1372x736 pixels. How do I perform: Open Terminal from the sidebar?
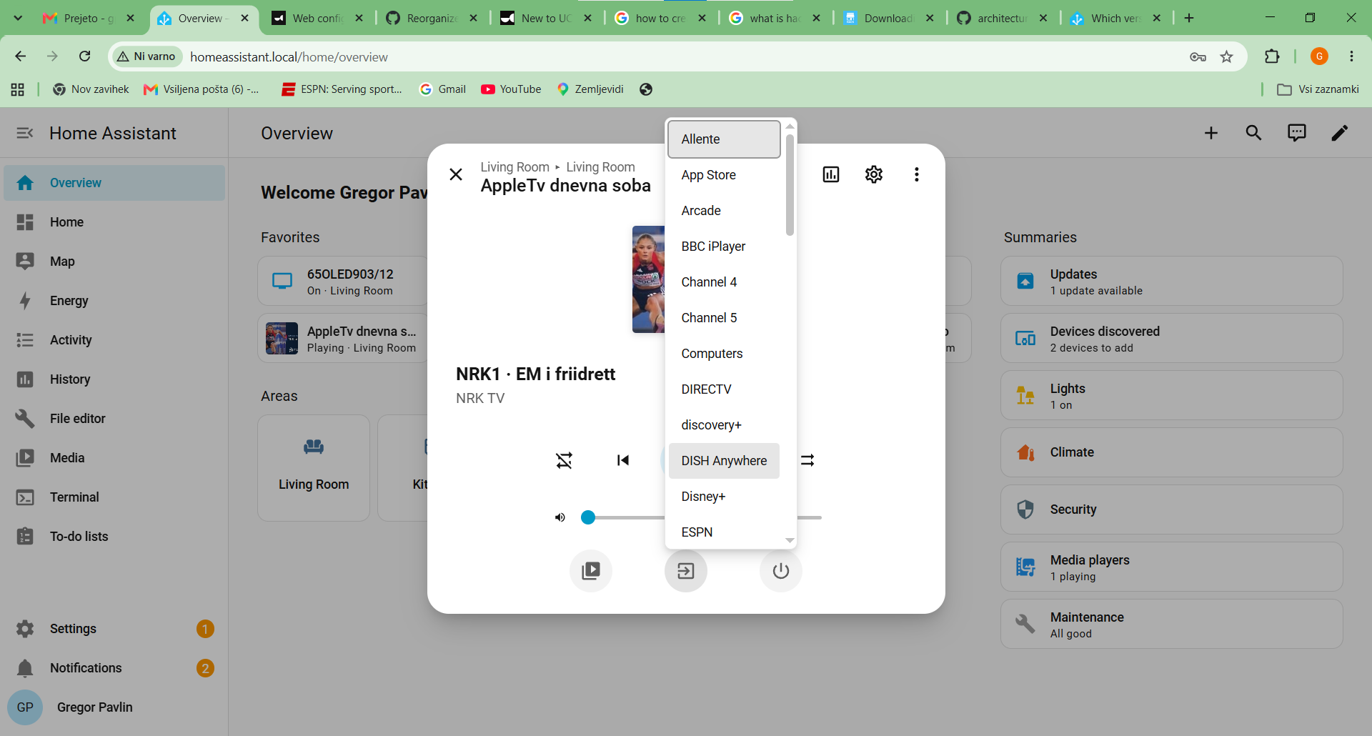click(x=114, y=497)
